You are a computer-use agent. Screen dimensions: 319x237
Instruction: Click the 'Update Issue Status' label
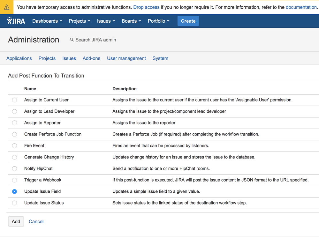[x=44, y=203]
